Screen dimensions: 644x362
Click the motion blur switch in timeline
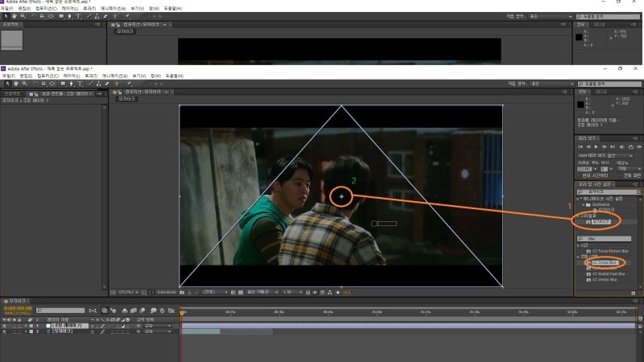pos(142,311)
